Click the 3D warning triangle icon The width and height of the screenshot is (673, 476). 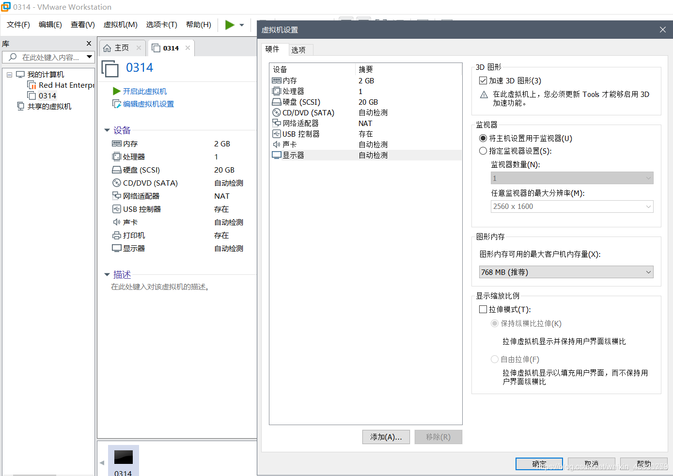point(484,95)
